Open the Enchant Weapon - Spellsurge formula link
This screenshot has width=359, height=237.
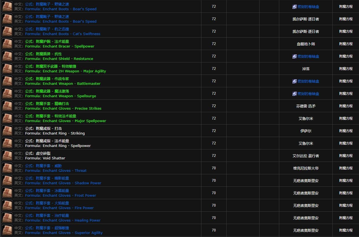click(60, 96)
